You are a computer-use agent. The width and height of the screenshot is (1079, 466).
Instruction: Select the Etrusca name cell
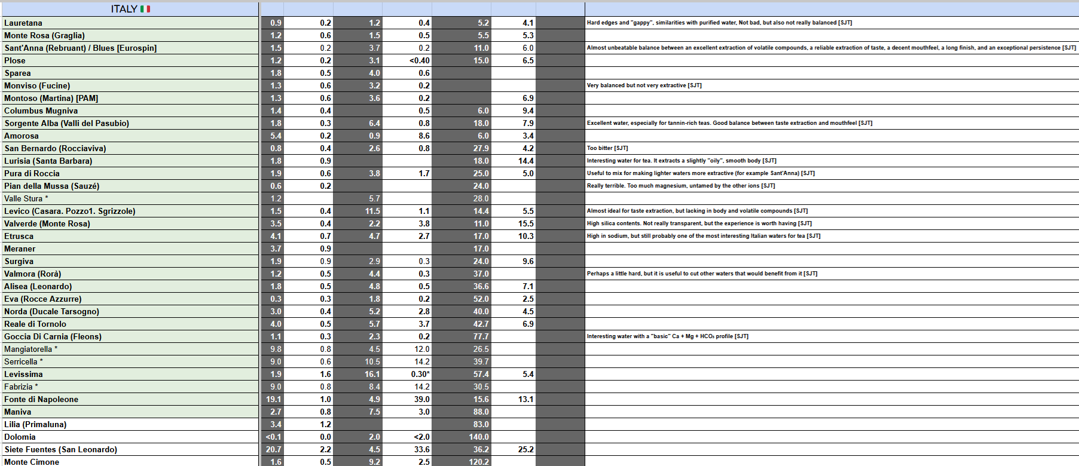pos(130,236)
